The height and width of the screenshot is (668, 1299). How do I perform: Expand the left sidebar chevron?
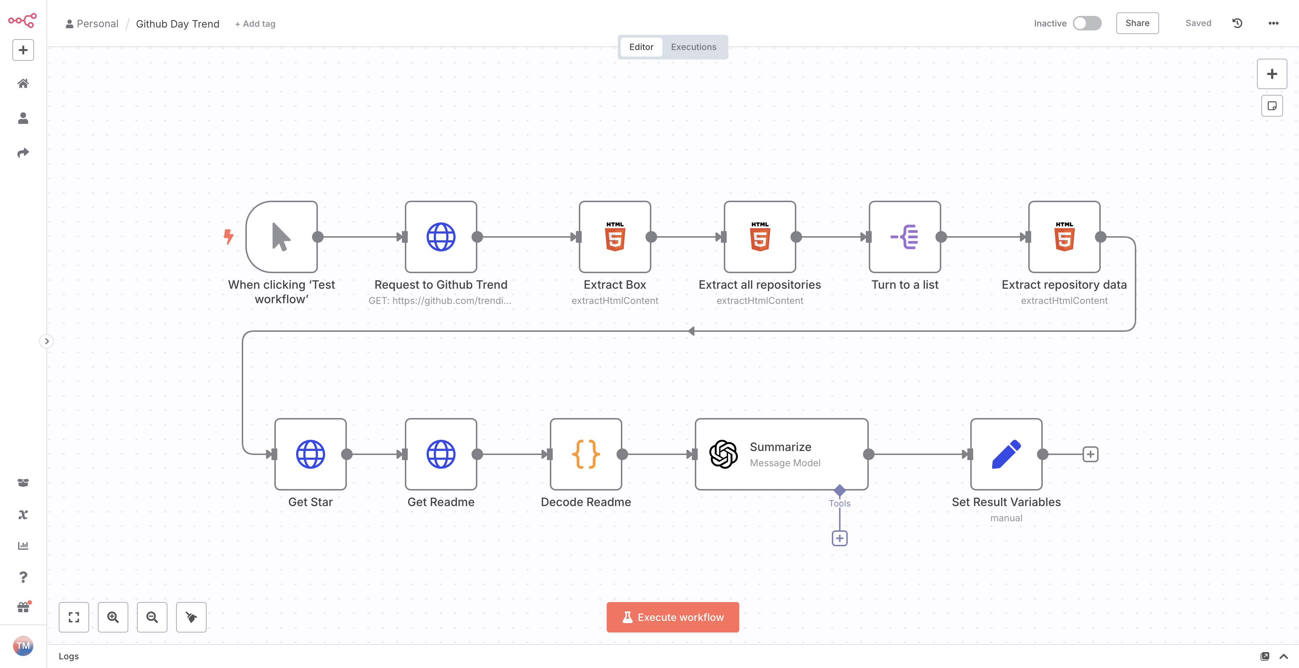click(46, 341)
